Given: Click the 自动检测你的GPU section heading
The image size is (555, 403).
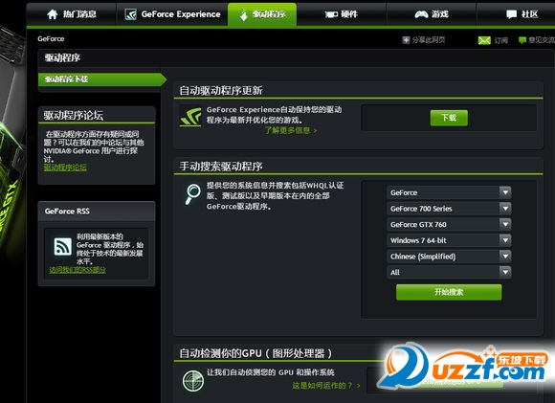Looking at the screenshot, I should click(x=255, y=353).
